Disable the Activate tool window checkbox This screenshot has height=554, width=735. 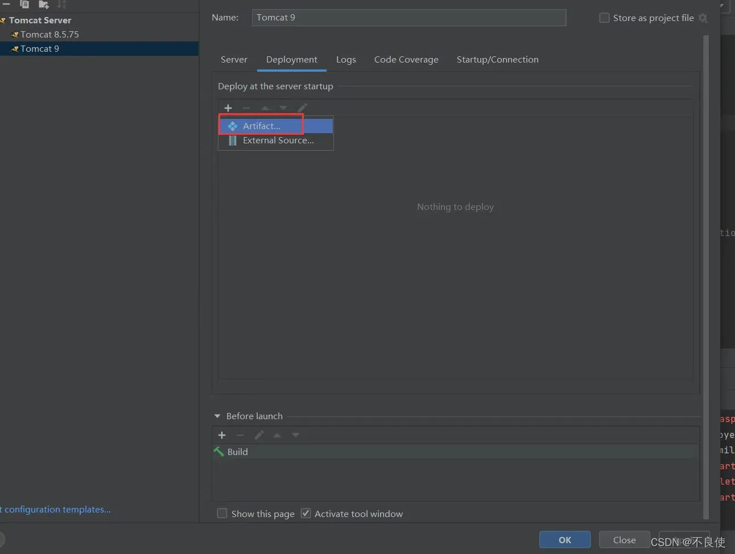tap(305, 514)
